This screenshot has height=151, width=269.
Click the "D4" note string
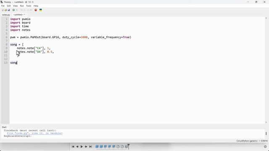tap(39, 52)
